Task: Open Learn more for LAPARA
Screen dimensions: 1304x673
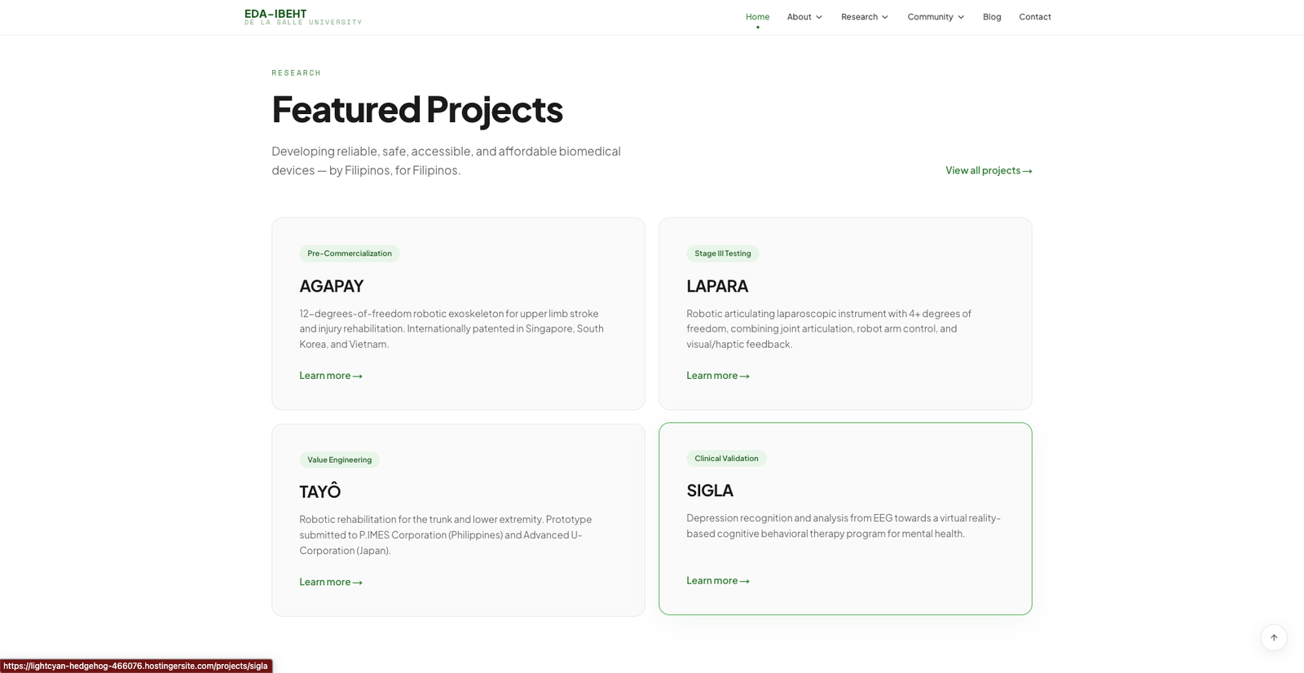Action: pos(717,376)
